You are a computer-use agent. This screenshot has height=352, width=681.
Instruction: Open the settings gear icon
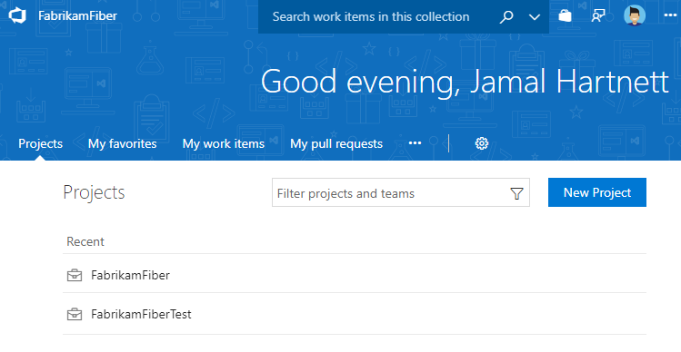click(482, 143)
